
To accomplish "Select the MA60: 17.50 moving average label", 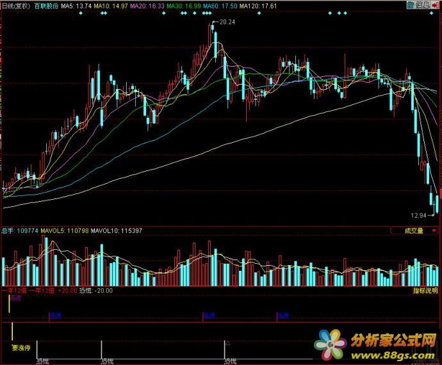I will 220,6.
